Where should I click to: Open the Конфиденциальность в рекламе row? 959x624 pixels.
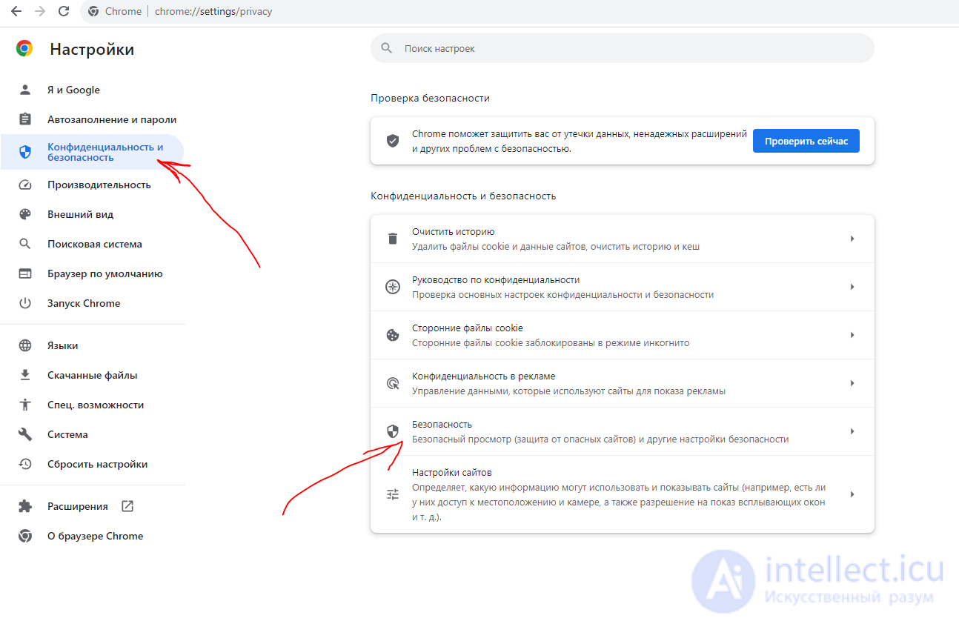623,383
